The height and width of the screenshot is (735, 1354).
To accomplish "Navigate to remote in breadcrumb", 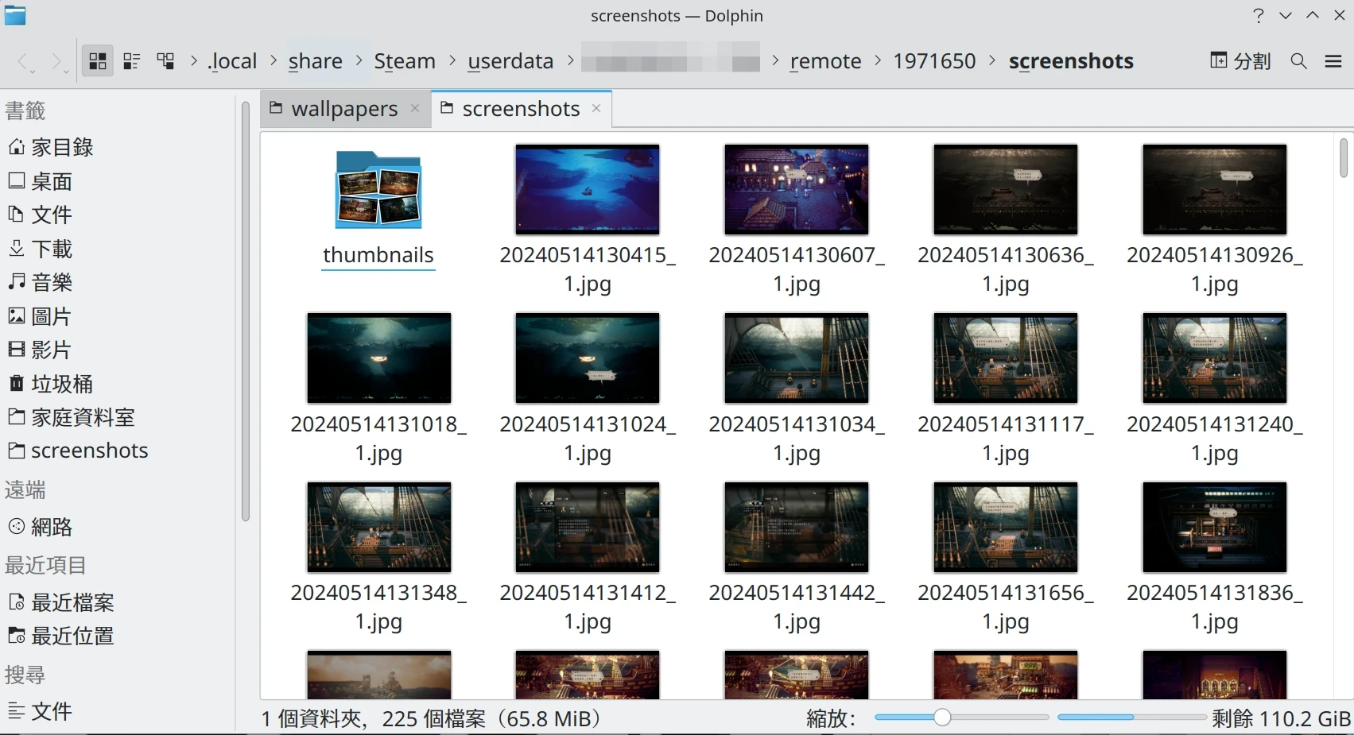I will tap(825, 61).
